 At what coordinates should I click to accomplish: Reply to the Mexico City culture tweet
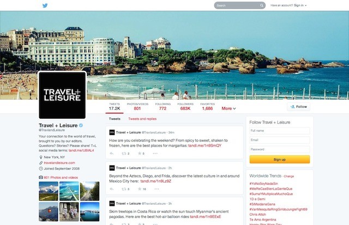pos(112,189)
